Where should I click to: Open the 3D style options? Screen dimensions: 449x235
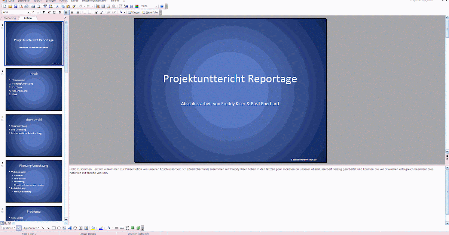pyautogui.click(x=138, y=228)
